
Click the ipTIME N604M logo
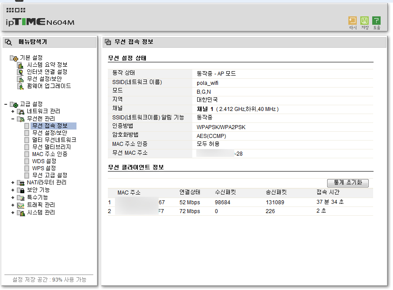40,22
